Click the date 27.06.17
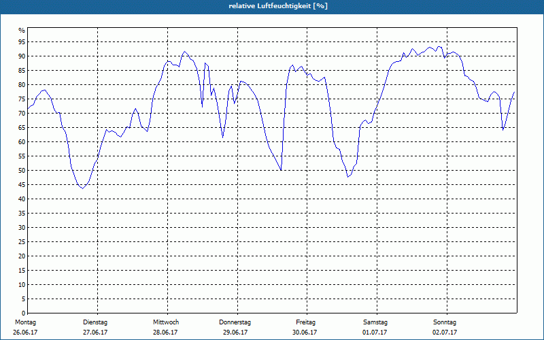This screenshot has height=340, width=544. 95,333
